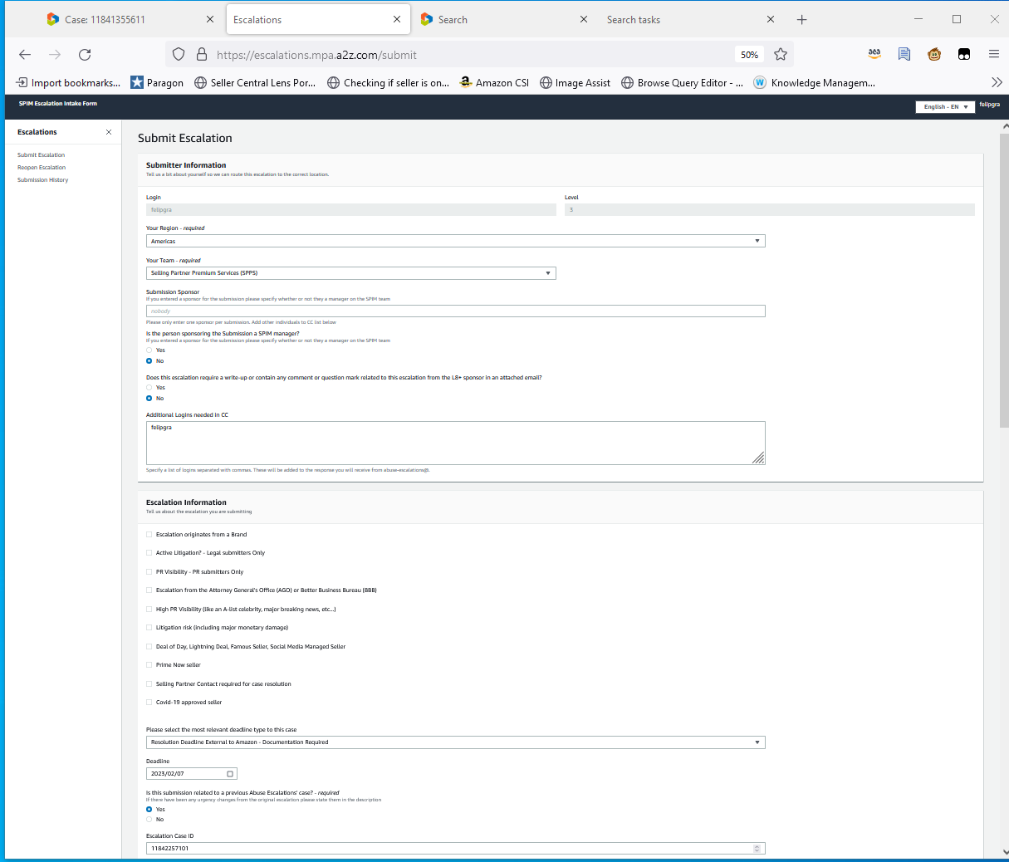The height and width of the screenshot is (862, 1009).
Task: Open a new browser tab
Action: click(x=801, y=19)
